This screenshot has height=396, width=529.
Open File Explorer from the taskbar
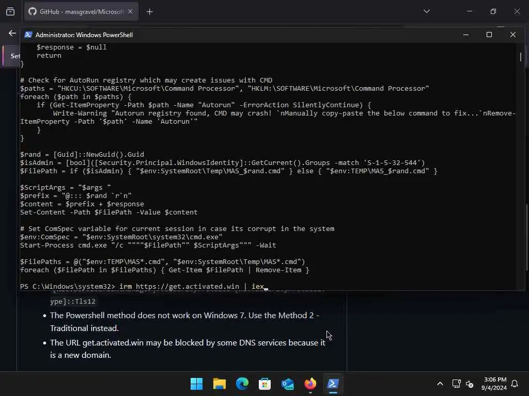tap(219, 384)
